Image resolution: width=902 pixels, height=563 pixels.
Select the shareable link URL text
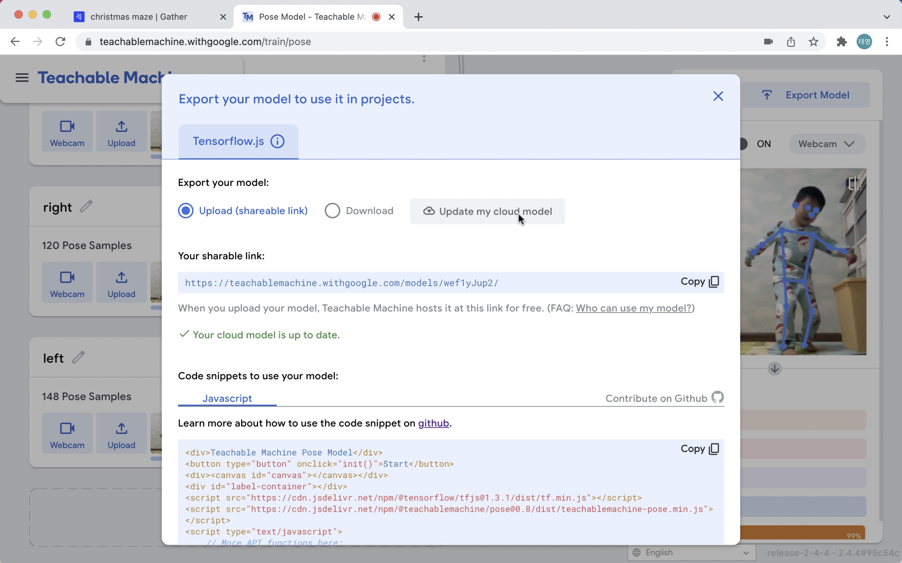click(x=342, y=283)
